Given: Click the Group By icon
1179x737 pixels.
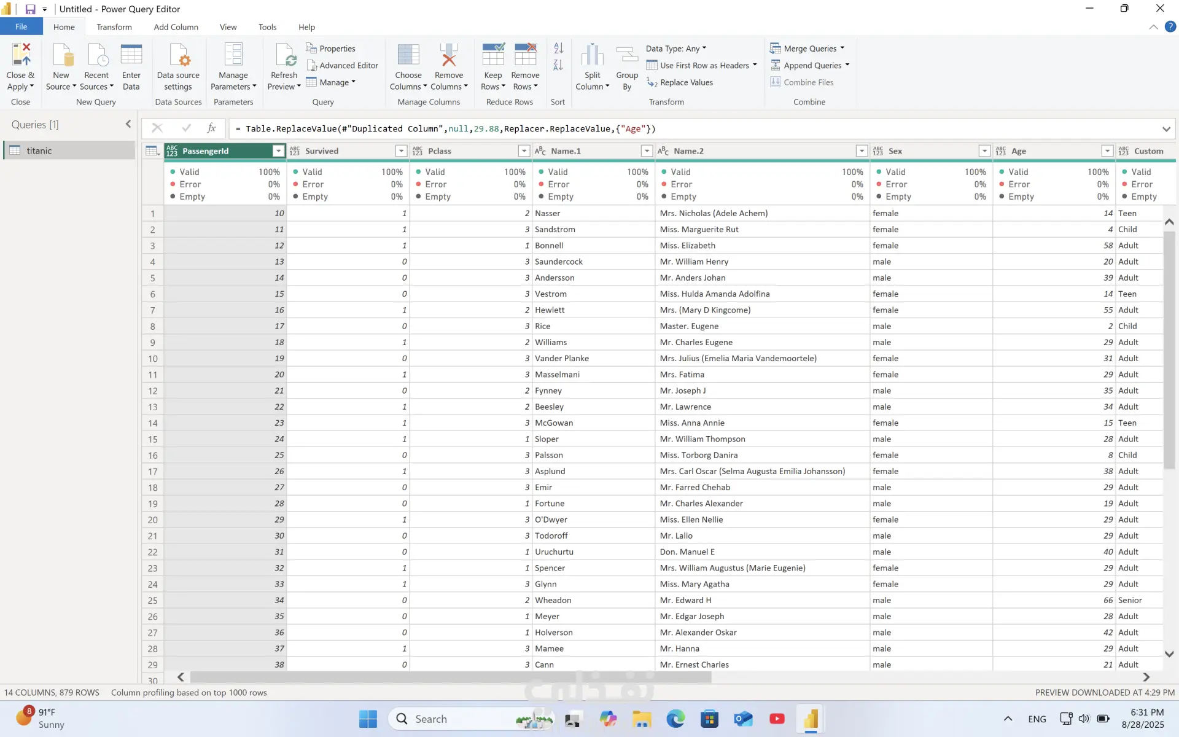Looking at the screenshot, I should (x=627, y=55).
